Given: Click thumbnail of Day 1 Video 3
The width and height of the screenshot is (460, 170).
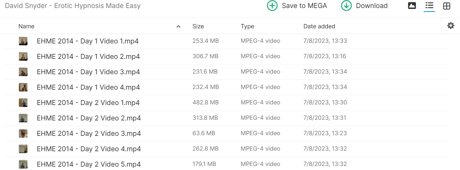Looking at the screenshot, I should coord(23,72).
